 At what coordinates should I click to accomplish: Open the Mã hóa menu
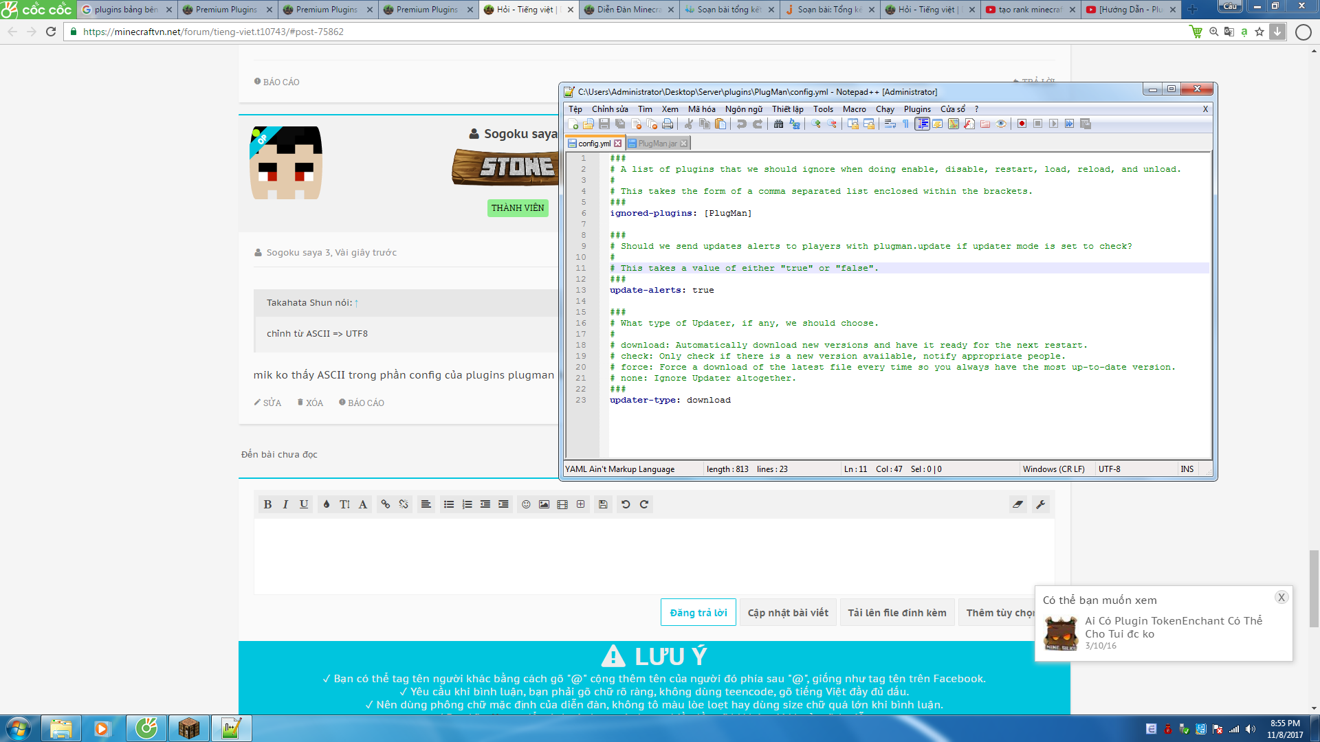click(701, 109)
